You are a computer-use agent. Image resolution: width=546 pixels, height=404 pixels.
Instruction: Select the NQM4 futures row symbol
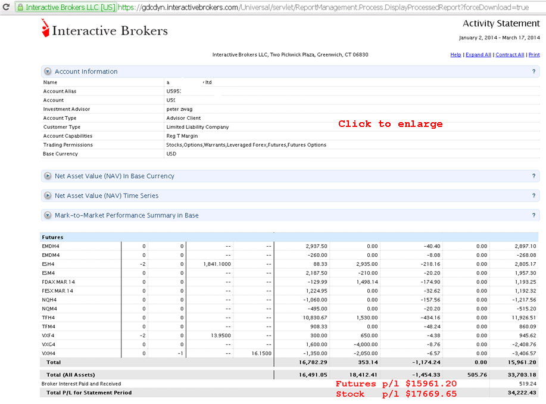tap(49, 309)
